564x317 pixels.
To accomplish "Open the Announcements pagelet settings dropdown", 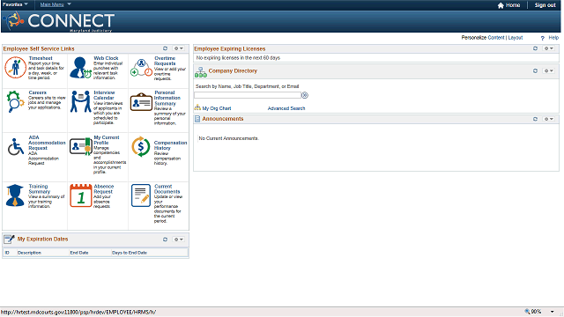I will (548, 119).
